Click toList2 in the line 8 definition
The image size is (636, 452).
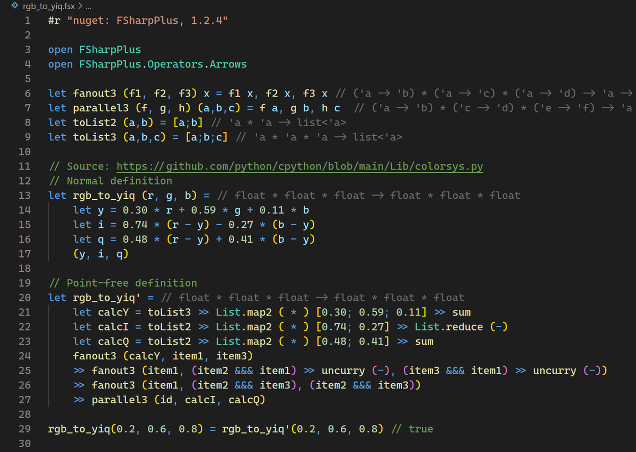(95, 122)
